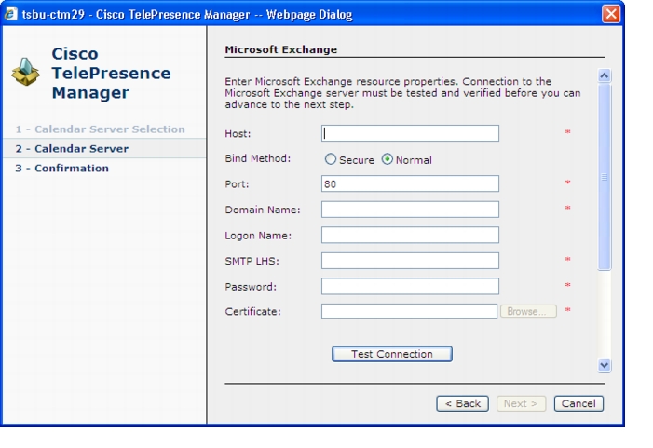Image resolution: width=653 pixels, height=448 pixels.
Task: Select the Secure bind method radio button
Action: (331, 159)
